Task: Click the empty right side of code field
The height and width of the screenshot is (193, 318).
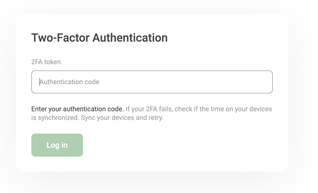Action: (203, 82)
